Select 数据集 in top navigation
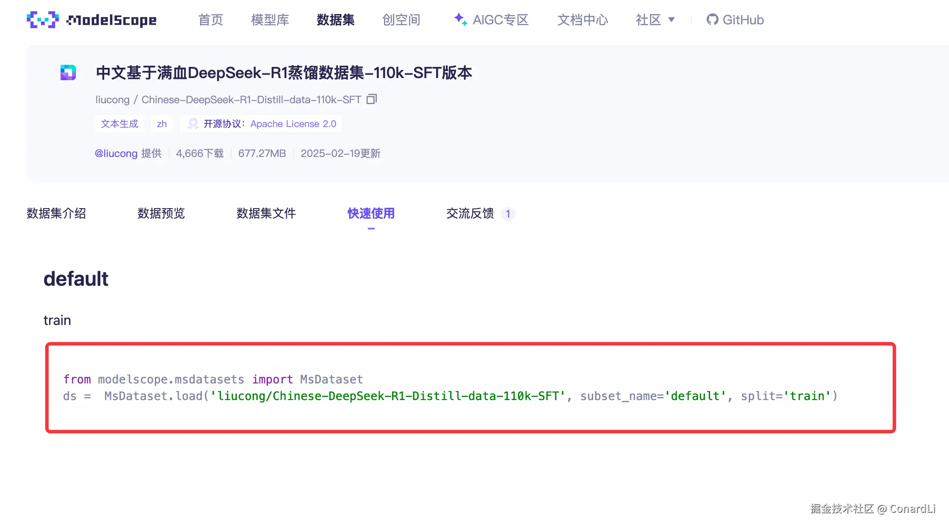949x528 pixels. [x=335, y=20]
